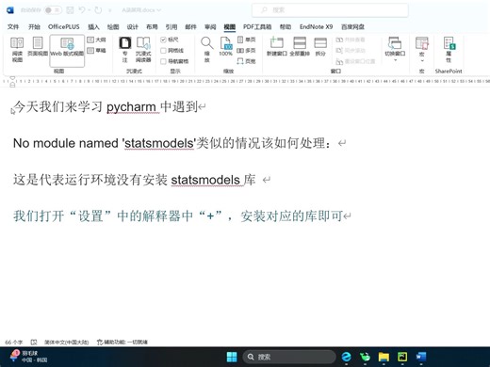490x367 pixels.
Task: Open the 设计 (Design) tab
Action: pyautogui.click(x=132, y=26)
